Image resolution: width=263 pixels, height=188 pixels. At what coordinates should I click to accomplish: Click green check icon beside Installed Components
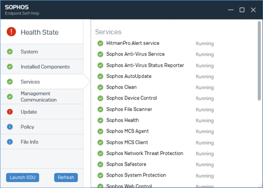pos(10,67)
